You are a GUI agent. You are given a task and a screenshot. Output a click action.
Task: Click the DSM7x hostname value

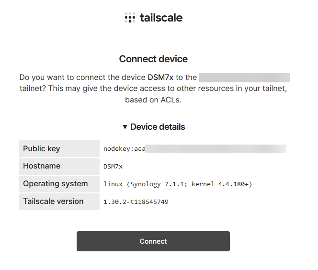point(113,167)
